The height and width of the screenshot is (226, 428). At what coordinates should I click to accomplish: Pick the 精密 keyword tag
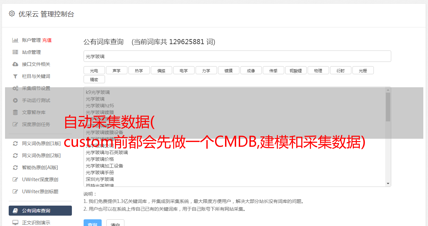(x=94, y=79)
